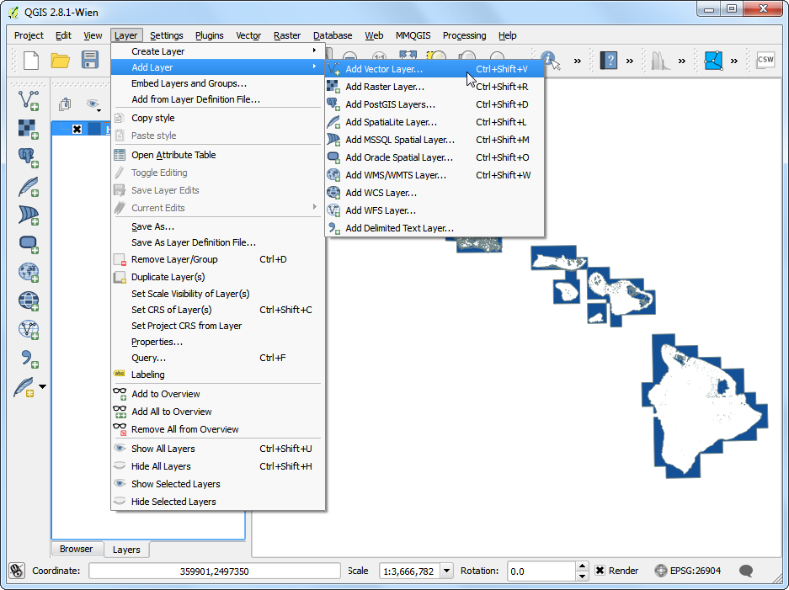Toggle the Render checkbox
The image size is (789, 590).
(600, 571)
